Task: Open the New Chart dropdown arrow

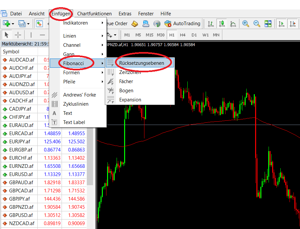Action: tap(13, 24)
